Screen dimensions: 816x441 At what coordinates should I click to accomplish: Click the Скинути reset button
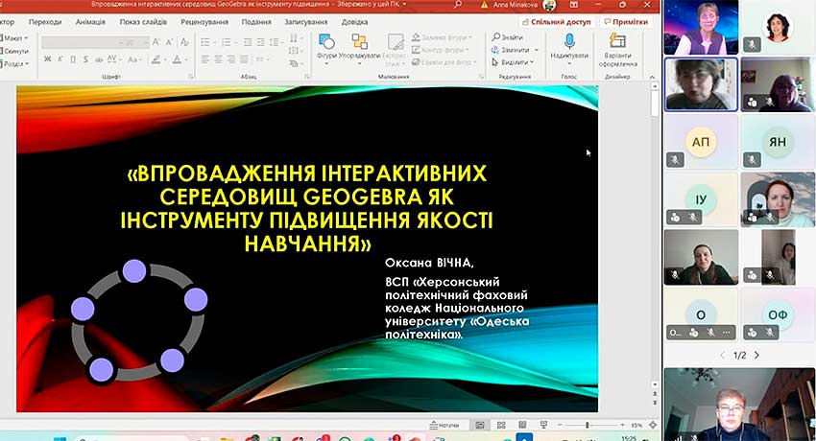pyautogui.click(x=13, y=51)
